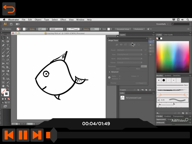Open the Palette dropdown showing Limited
Image resolution: width=192 pixels, height=144 pixels.
[x=129, y=63]
